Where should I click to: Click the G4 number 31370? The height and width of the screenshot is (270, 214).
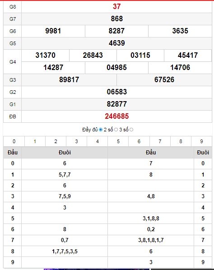[x=46, y=55]
